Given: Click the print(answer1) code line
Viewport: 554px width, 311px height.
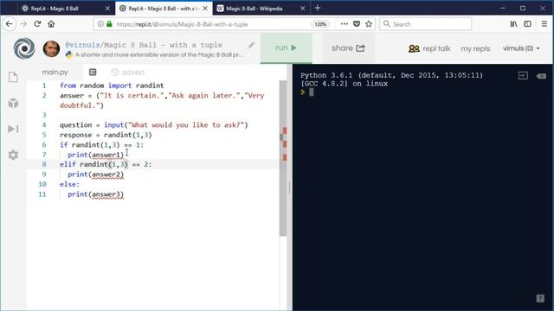Looking at the screenshot, I should 96,155.
